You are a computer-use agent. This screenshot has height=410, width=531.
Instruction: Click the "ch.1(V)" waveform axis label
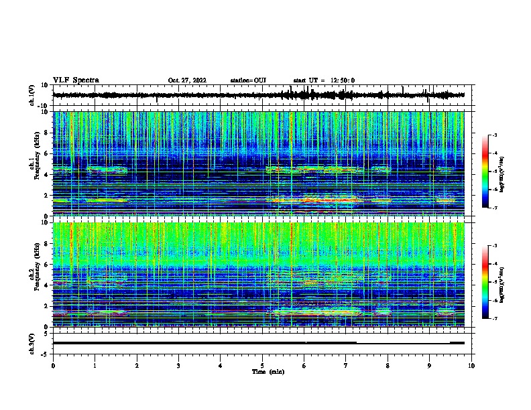(32, 95)
